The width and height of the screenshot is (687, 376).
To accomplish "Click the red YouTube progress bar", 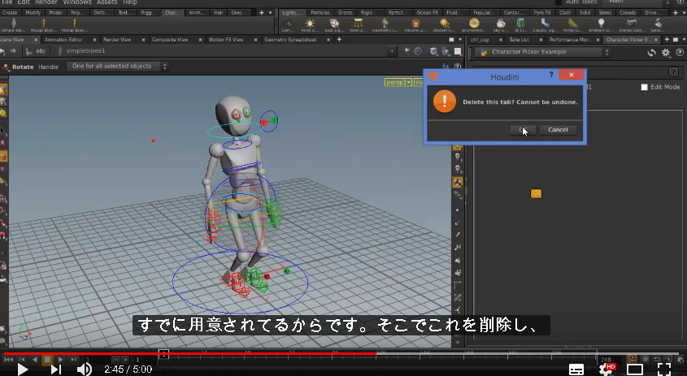I will 189,353.
